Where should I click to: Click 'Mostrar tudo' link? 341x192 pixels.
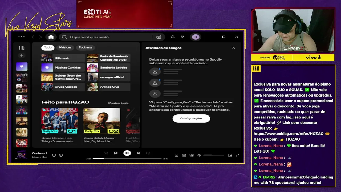click(x=118, y=103)
